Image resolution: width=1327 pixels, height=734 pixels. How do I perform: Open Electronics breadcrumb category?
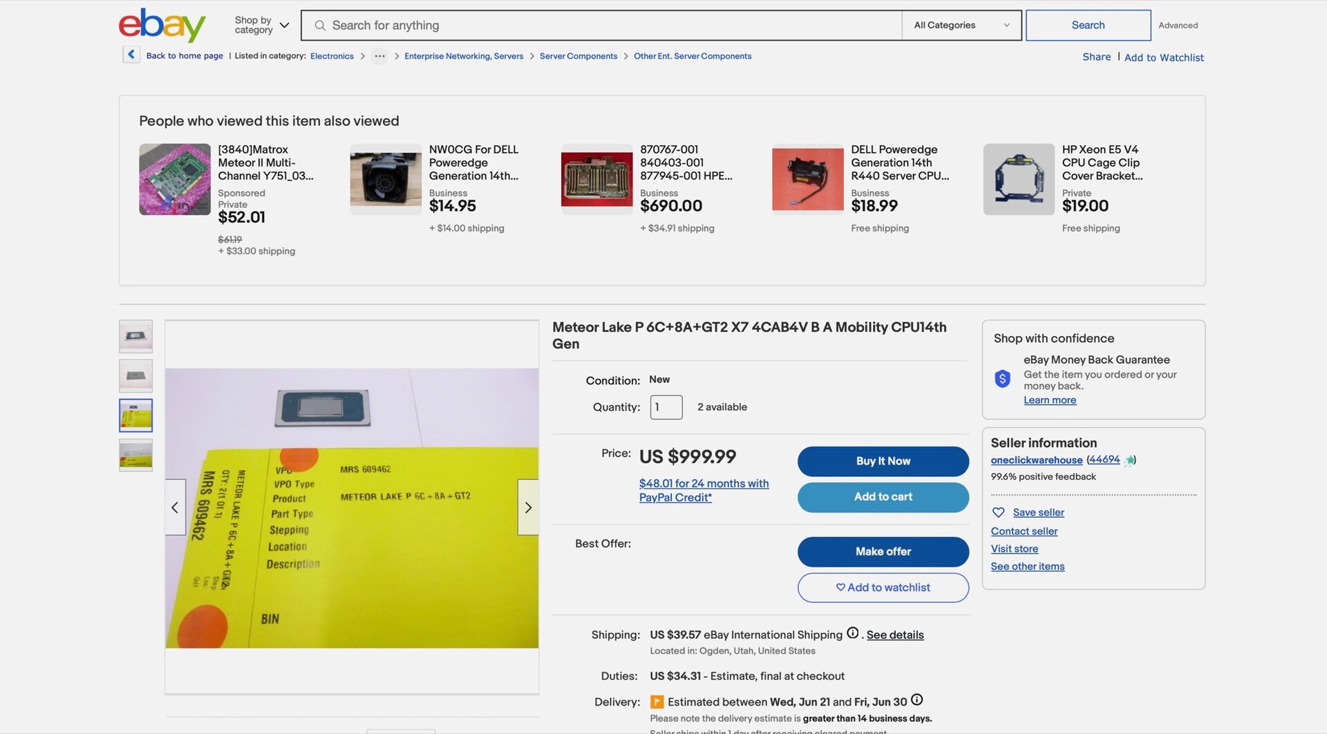coord(332,56)
